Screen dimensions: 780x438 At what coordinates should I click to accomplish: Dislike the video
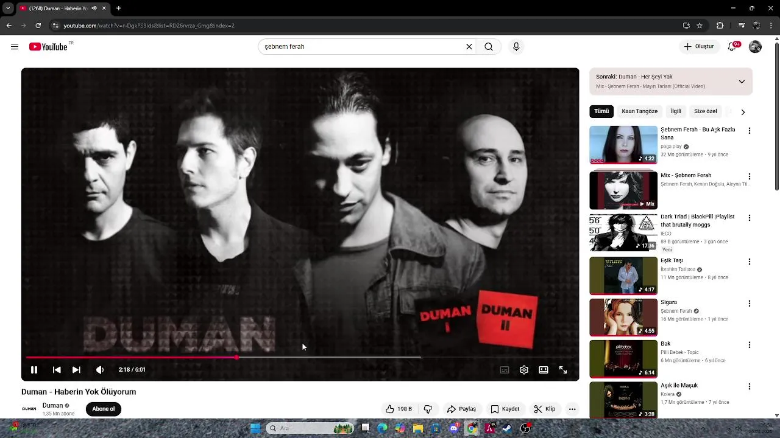[428, 409]
